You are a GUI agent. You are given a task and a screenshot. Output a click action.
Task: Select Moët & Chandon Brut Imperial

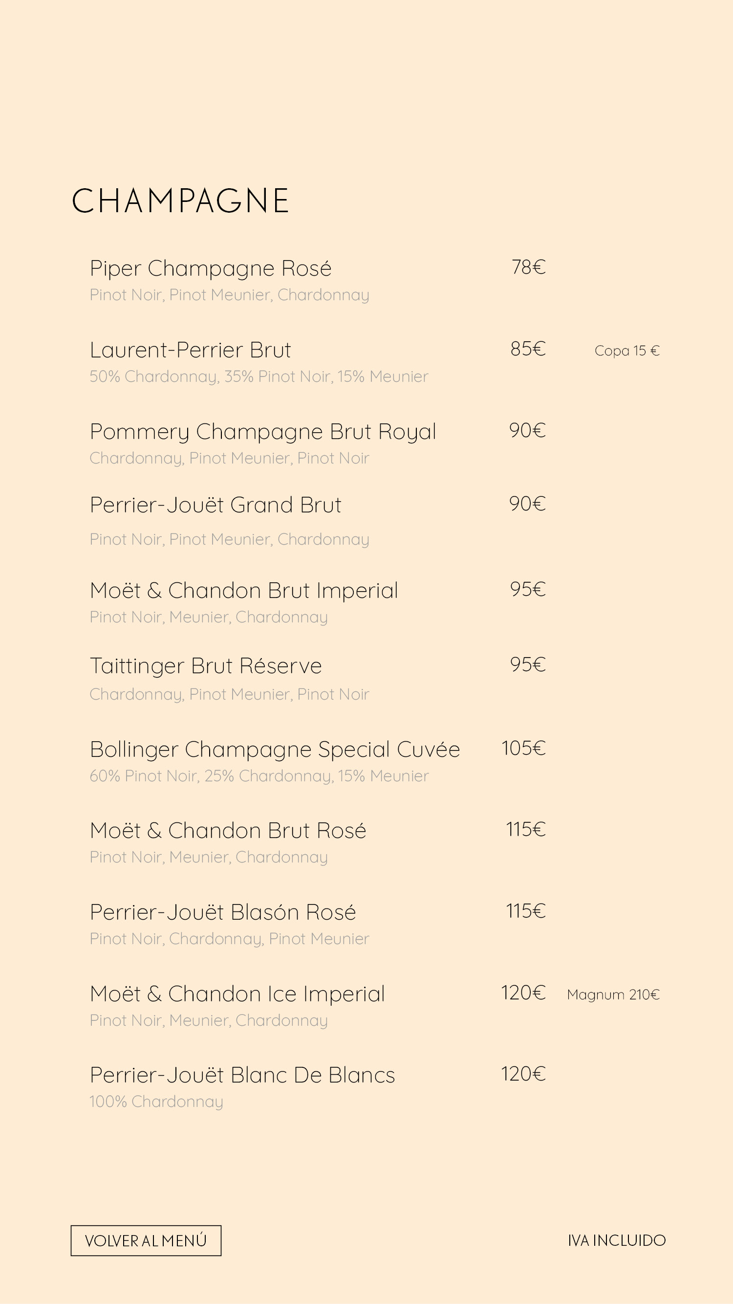(244, 591)
